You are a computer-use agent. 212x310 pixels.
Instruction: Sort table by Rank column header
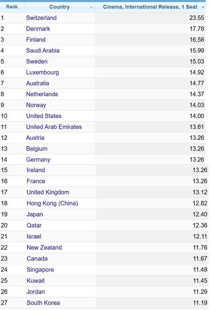click(12, 7)
